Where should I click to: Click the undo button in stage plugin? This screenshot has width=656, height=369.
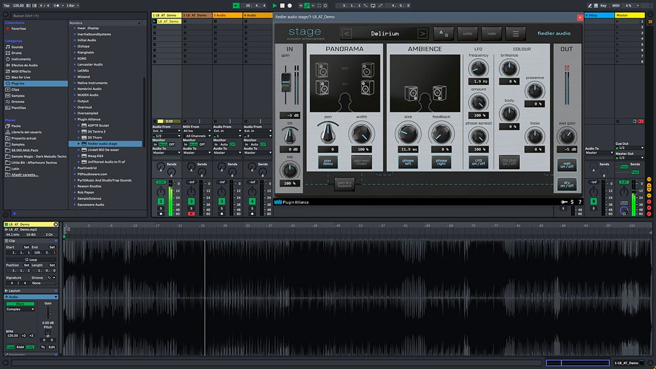pyautogui.click(x=467, y=34)
